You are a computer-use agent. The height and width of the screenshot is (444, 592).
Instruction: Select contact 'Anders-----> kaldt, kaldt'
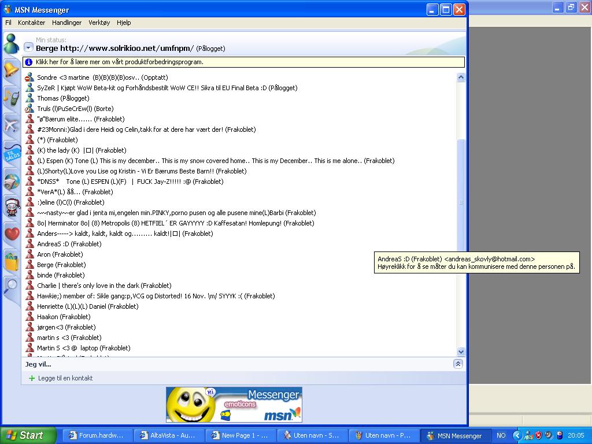(x=125, y=234)
